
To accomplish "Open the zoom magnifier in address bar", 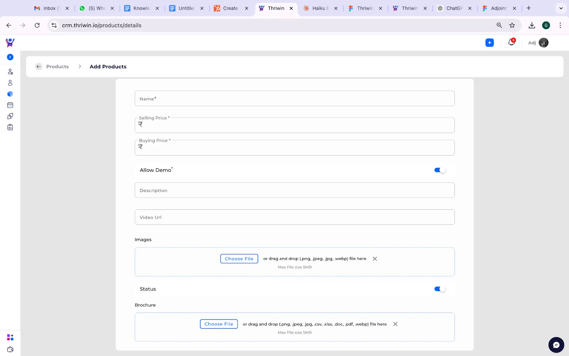I will [x=499, y=25].
